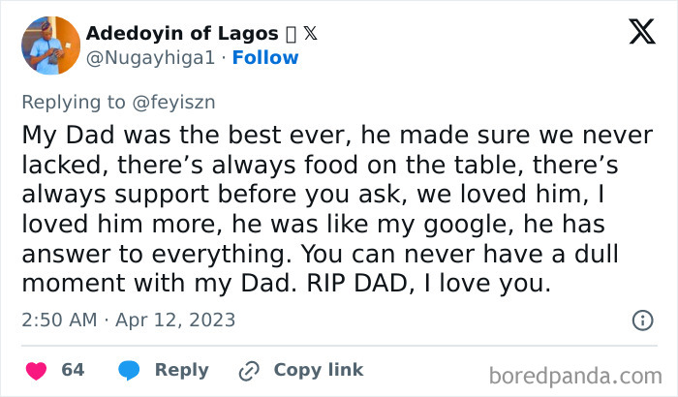Follow the @Nugayhiga1 account
This screenshot has height=397, width=678.
[265, 57]
